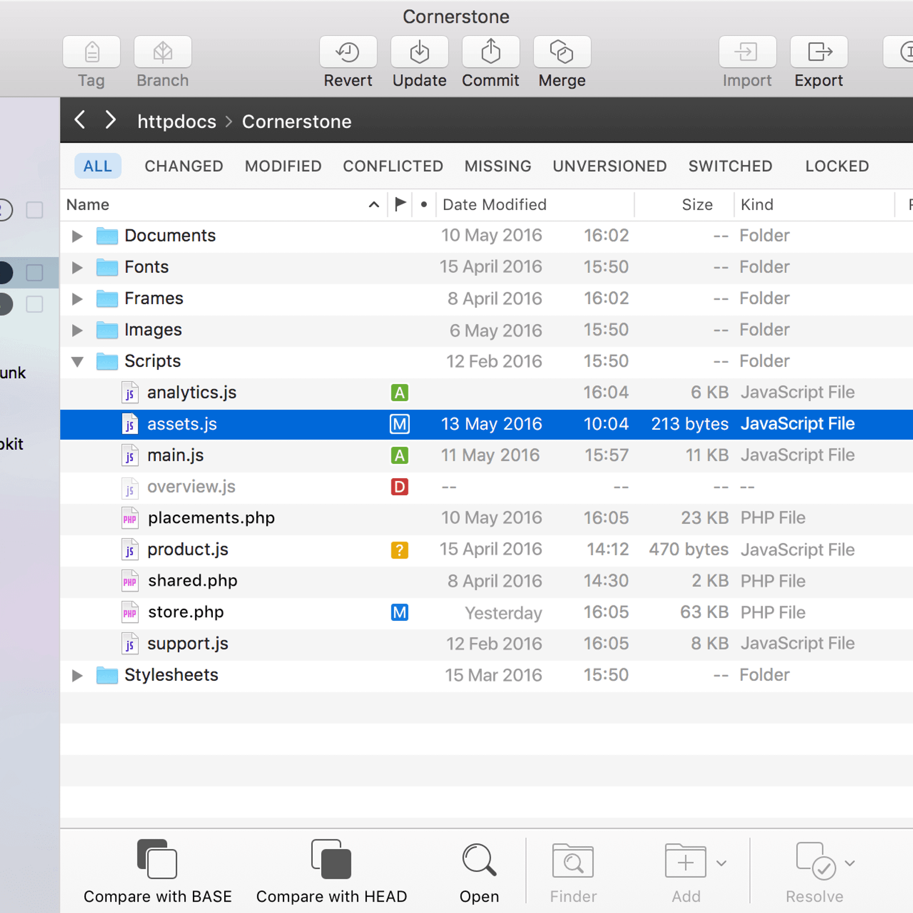Select the MISSING filter tab
The image size is (913, 913).
(x=498, y=166)
